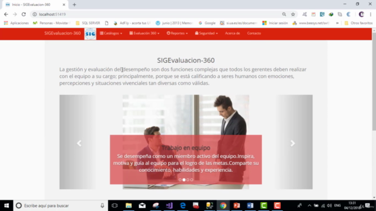Open Chrome three-dot menu
Image resolution: width=376 pixels, height=211 pixels.
coord(371,14)
